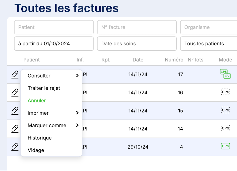Expand the Marquer comme submenu arrow

click(77, 125)
